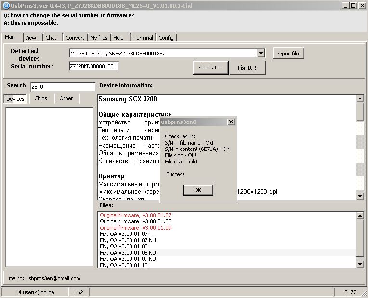This screenshot has width=368, height=298.
Task: Click the empty Devices list box
Action: coord(50,187)
